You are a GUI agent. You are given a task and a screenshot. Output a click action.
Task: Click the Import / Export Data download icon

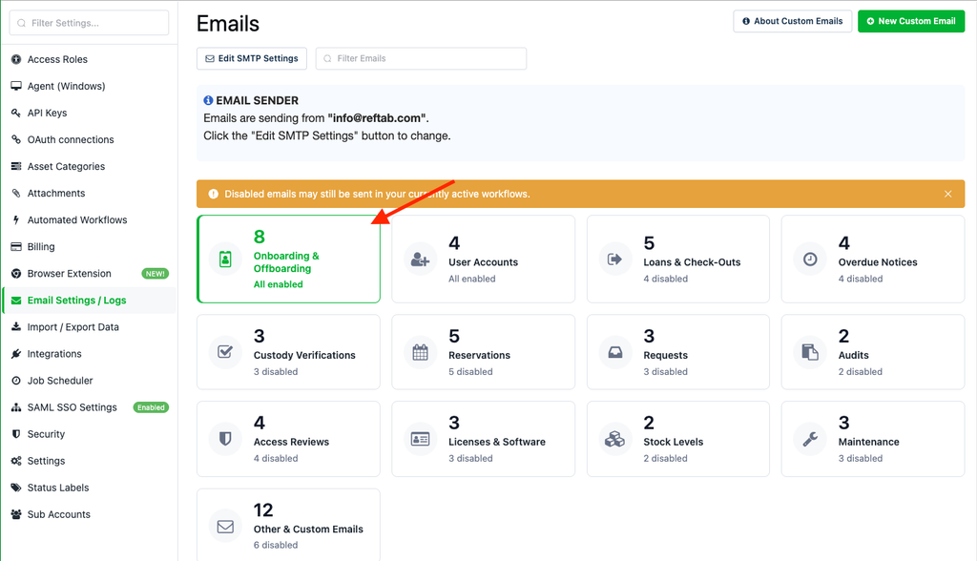coord(16,326)
